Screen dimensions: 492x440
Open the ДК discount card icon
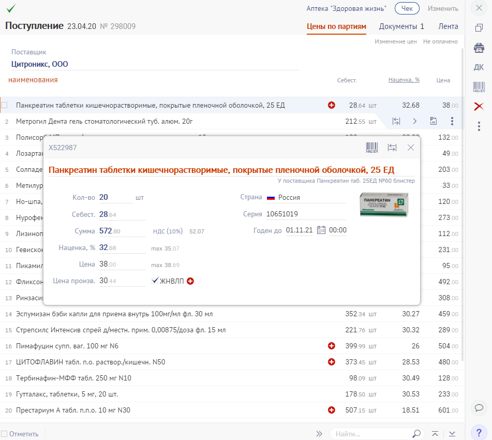(x=479, y=67)
